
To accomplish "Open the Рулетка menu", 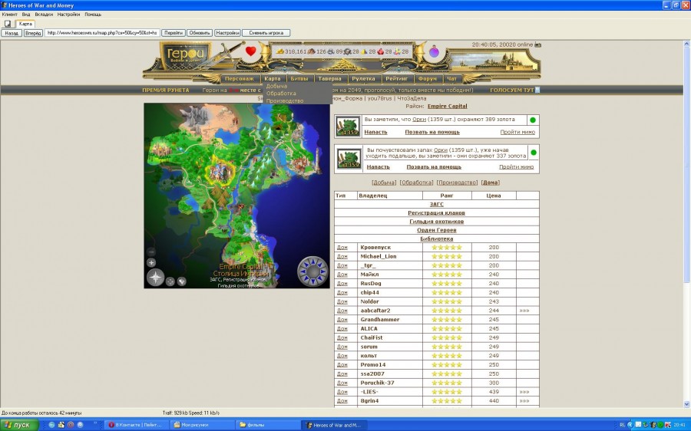I will tap(364, 79).
